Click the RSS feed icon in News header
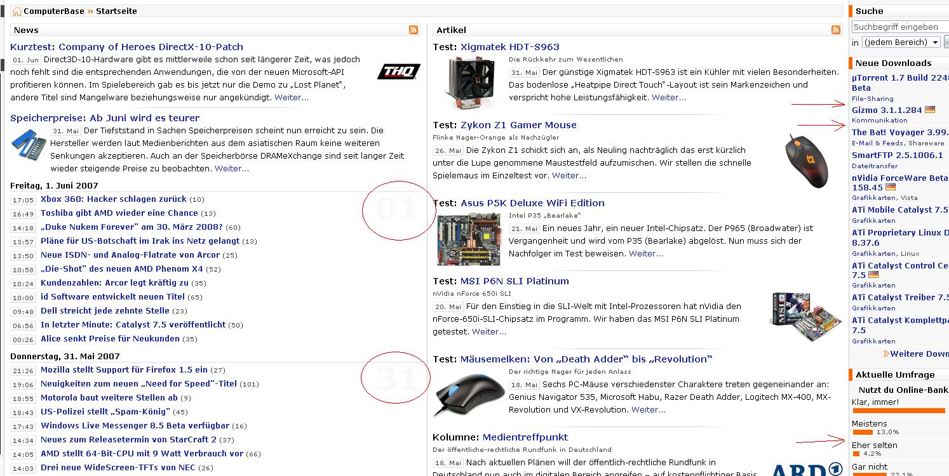Image resolution: width=949 pixels, height=476 pixels. 414,30
